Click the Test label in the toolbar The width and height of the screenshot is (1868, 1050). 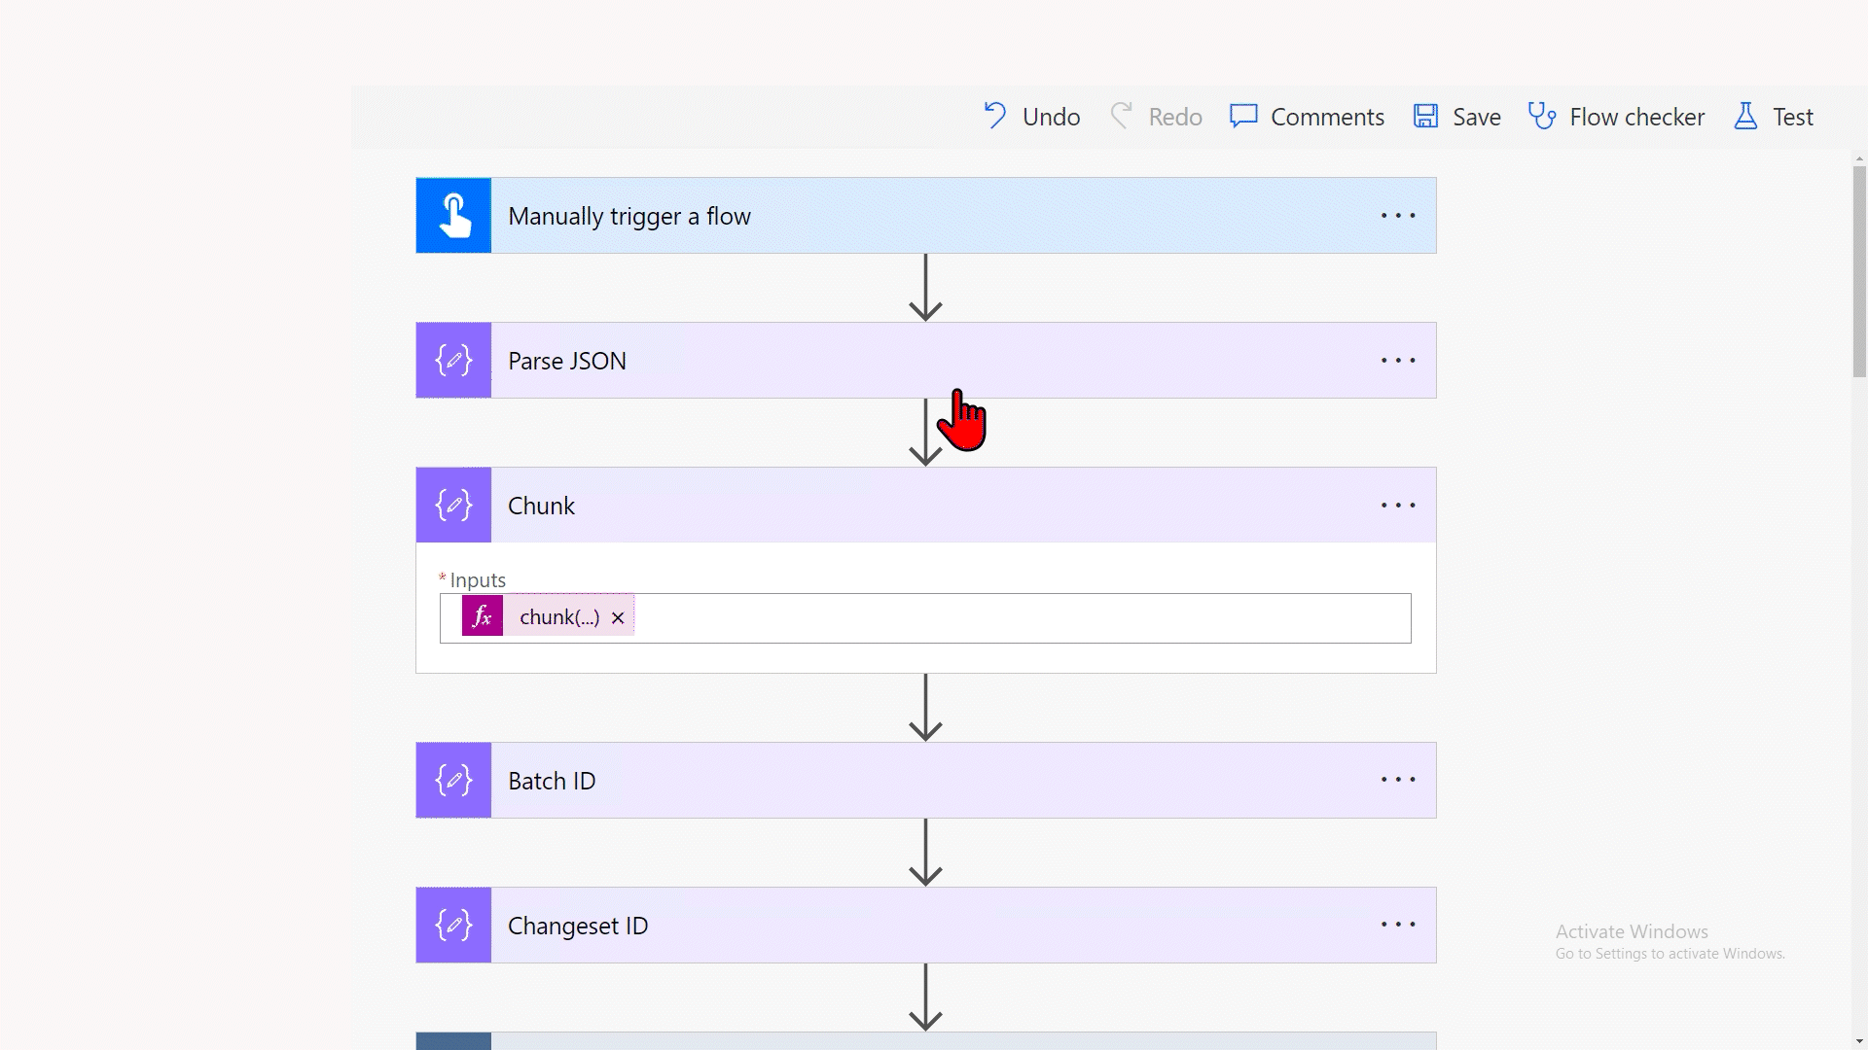1792,117
